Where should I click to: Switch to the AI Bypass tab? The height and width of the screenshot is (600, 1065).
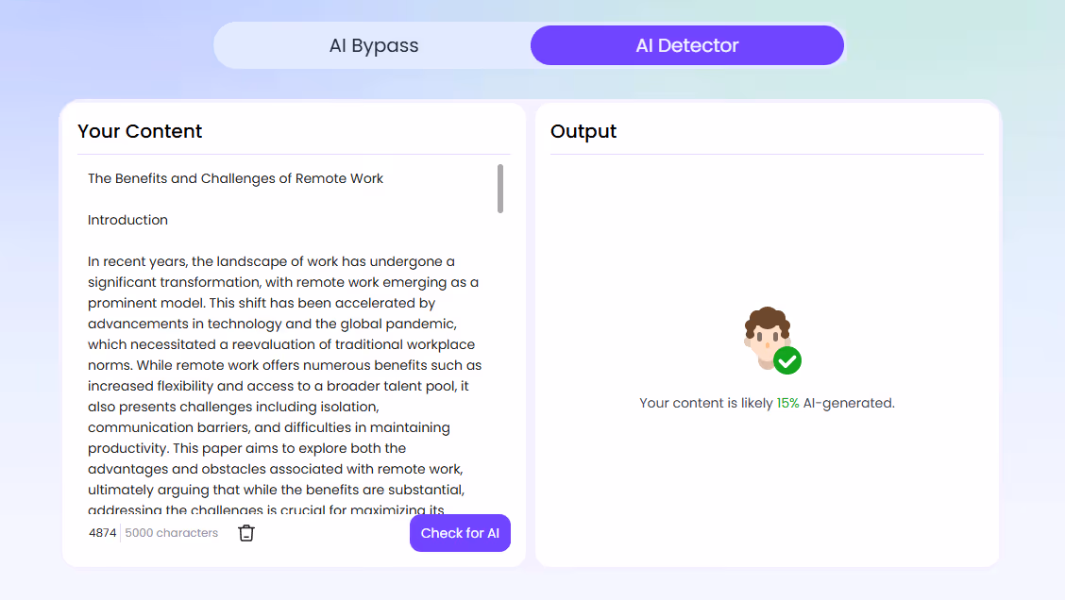pos(374,45)
